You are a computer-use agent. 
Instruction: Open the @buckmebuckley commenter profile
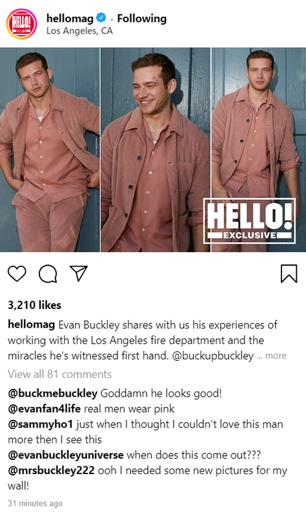(53, 393)
